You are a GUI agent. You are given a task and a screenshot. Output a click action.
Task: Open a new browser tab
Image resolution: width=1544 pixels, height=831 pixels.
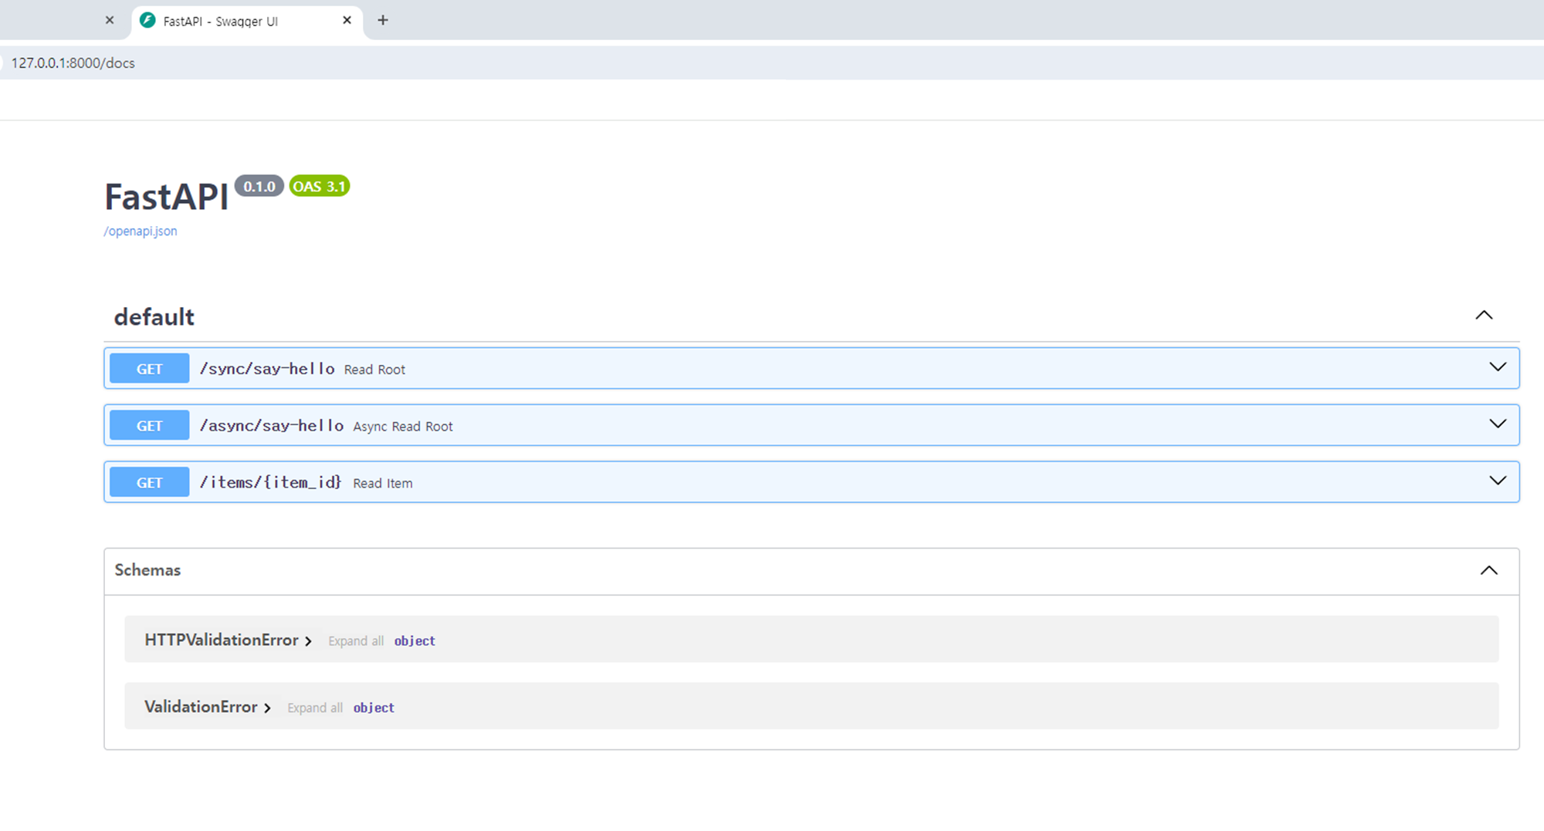pyautogui.click(x=383, y=20)
